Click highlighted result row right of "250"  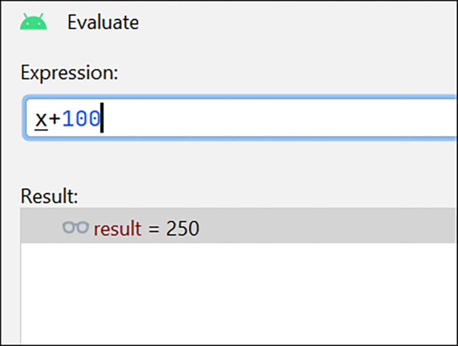coord(326,227)
